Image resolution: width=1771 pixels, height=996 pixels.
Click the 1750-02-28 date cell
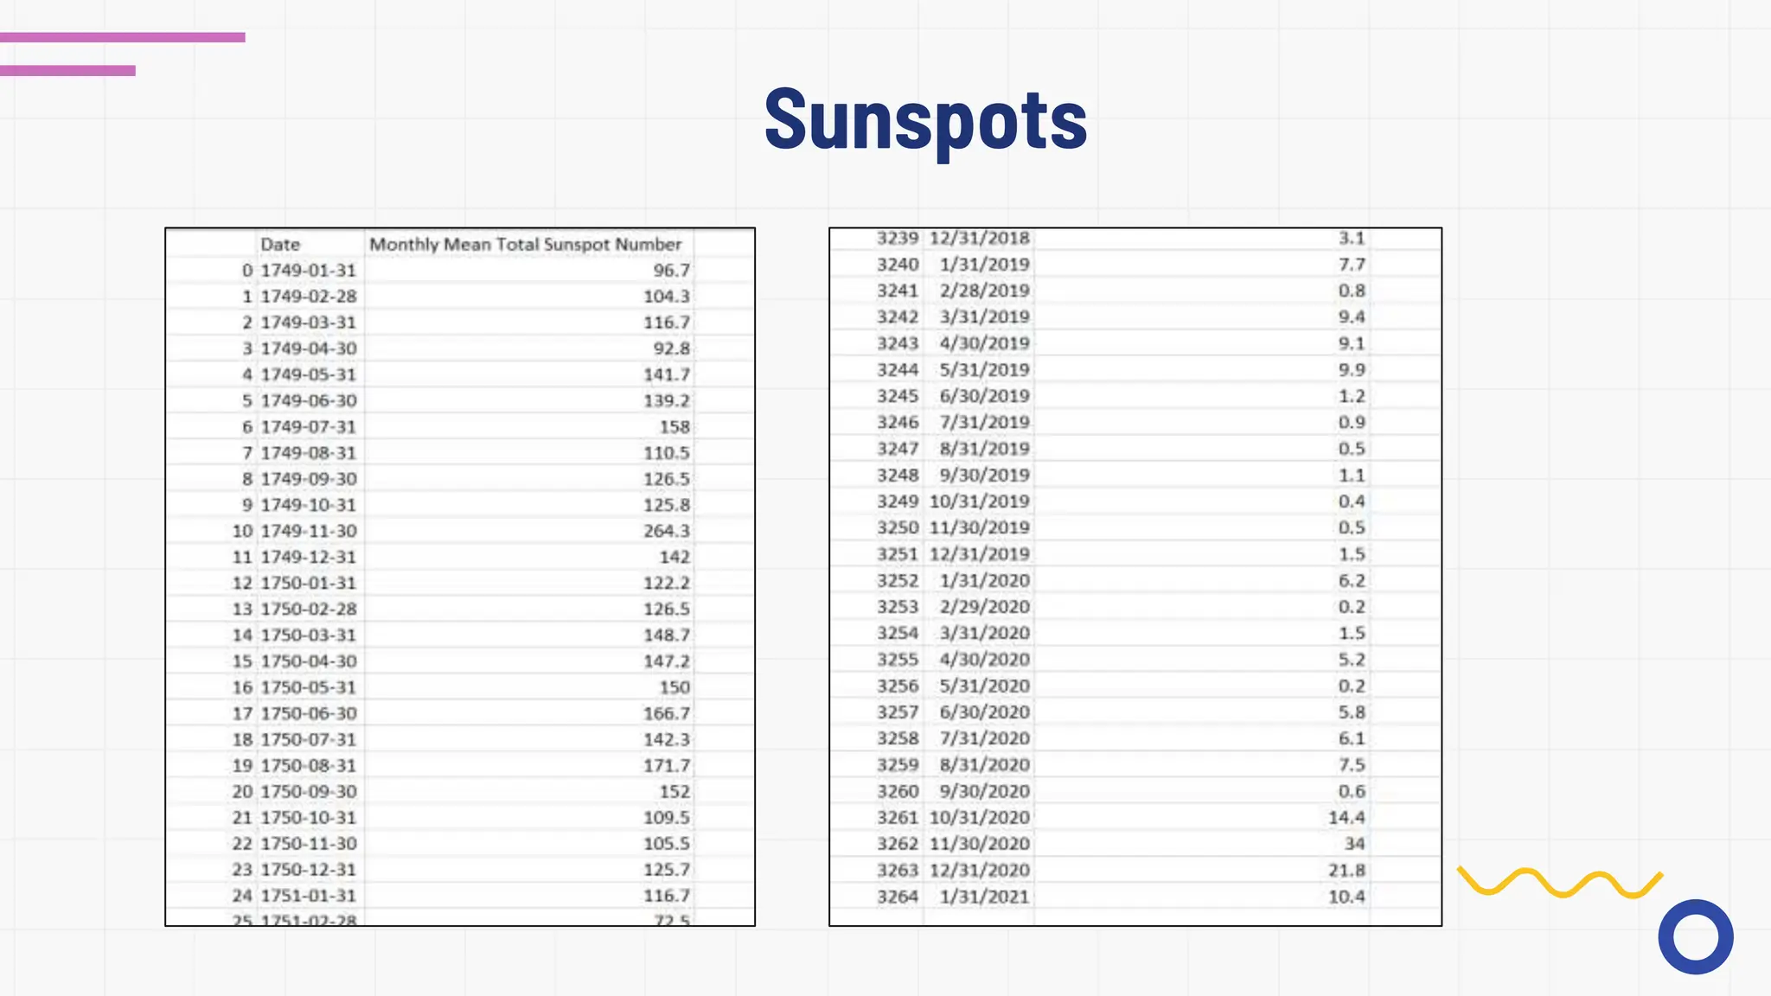point(309,609)
